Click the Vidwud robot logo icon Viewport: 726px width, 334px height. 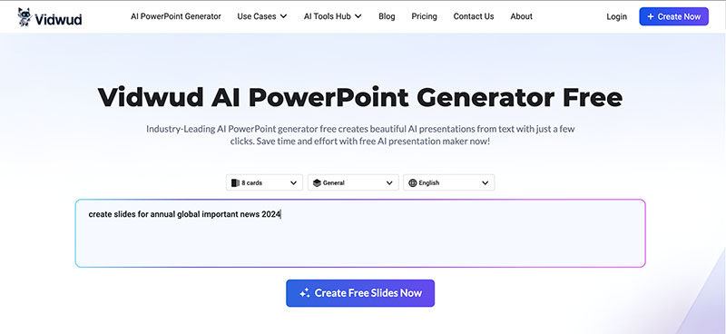click(x=25, y=16)
